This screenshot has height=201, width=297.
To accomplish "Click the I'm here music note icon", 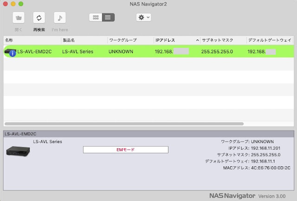I will tap(60, 18).
